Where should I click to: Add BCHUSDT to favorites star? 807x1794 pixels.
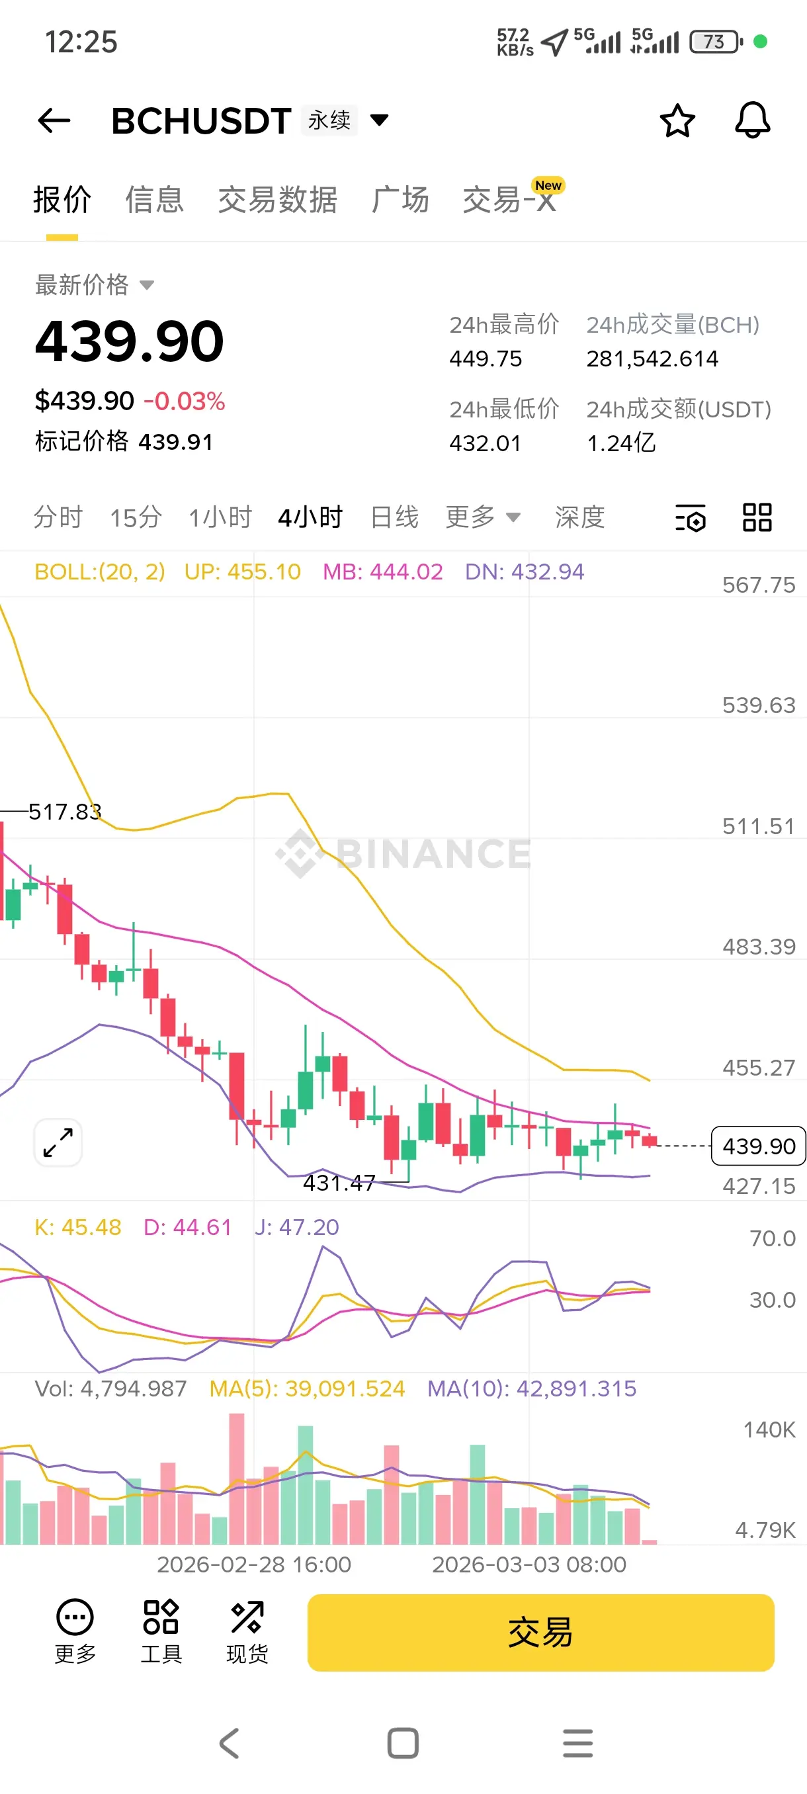(677, 120)
